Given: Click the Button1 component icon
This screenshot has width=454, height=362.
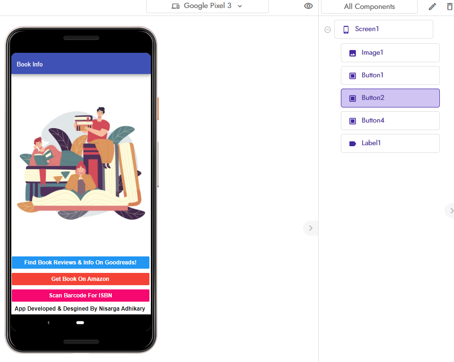Looking at the screenshot, I should [x=352, y=75].
